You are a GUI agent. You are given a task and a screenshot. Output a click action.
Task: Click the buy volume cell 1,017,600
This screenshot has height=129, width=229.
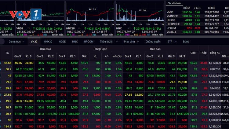[29, 114]
